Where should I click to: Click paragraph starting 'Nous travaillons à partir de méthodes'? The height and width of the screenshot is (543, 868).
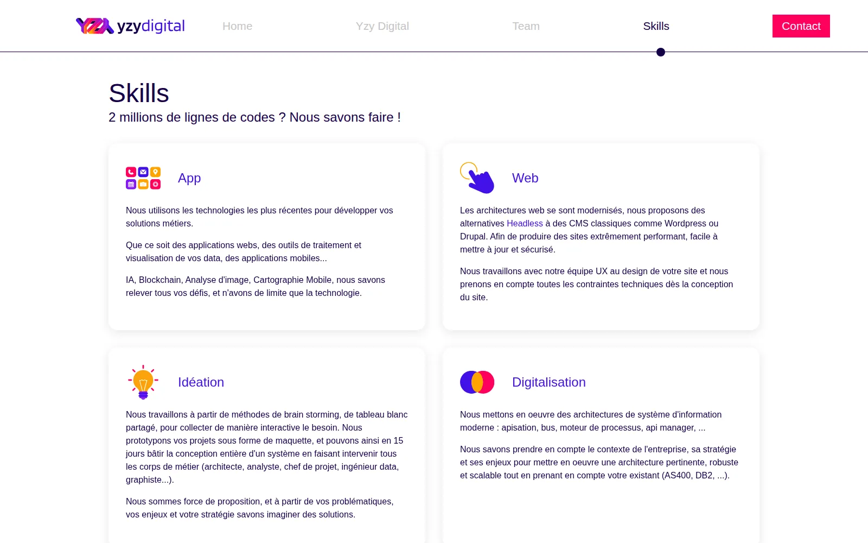point(267,447)
